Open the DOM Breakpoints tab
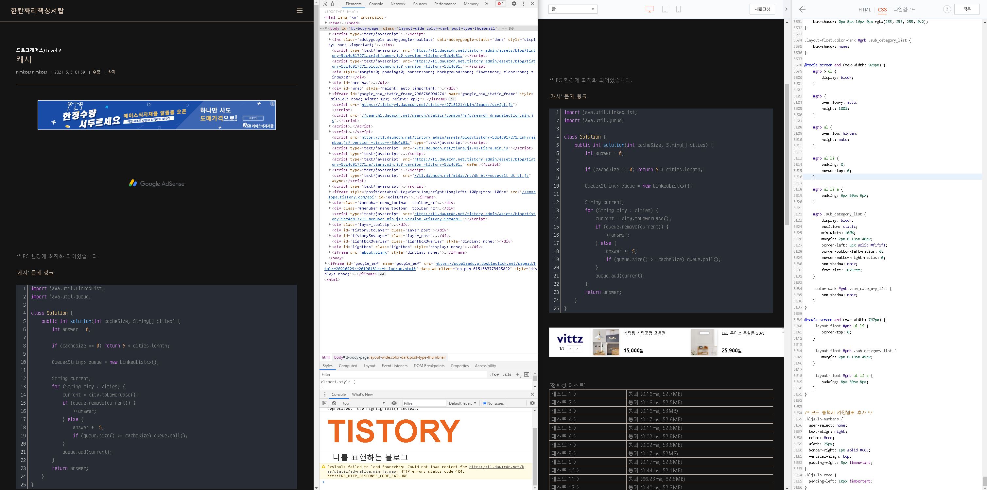This screenshot has width=987, height=490. tap(429, 365)
